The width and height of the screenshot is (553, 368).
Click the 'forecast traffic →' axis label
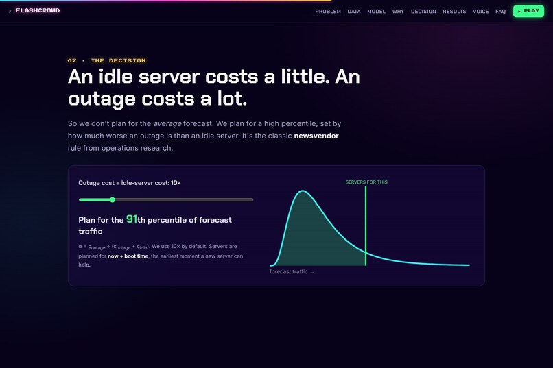click(292, 272)
